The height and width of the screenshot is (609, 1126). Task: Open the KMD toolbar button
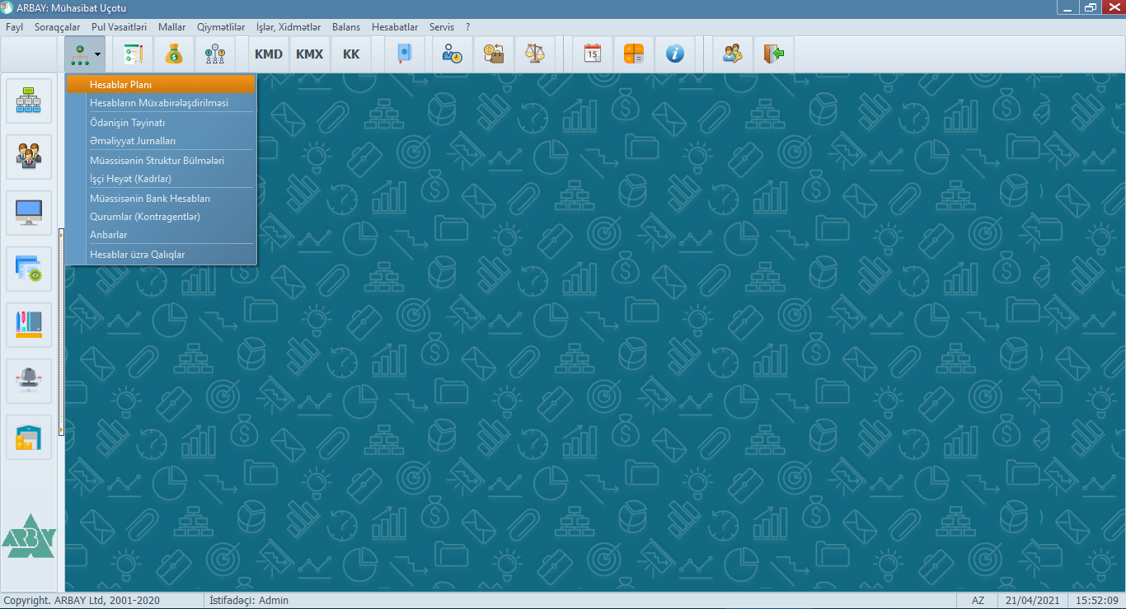point(269,54)
